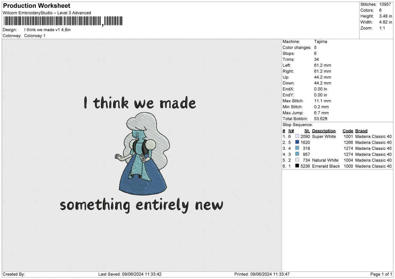Click 'Wilcom EmbroideryStudio – Level 3 Advanced' text
The width and height of the screenshot is (395, 279).
click(47, 13)
